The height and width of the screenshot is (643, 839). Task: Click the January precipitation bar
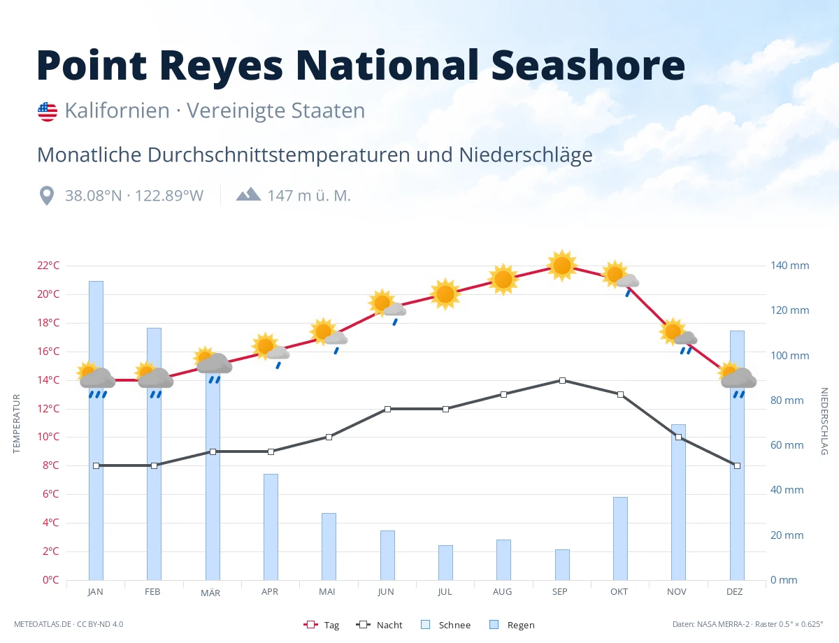pos(96,431)
